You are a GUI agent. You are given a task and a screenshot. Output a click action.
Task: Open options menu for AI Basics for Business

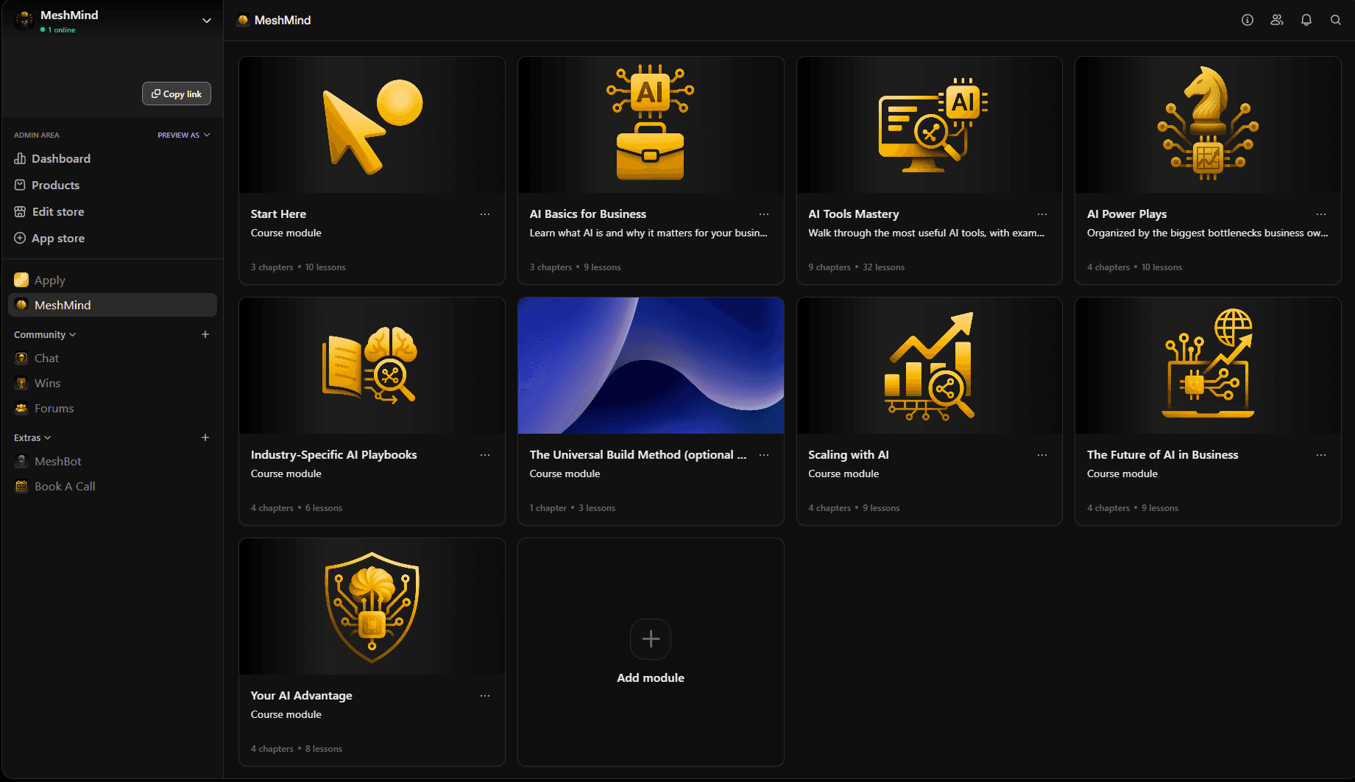[764, 214]
